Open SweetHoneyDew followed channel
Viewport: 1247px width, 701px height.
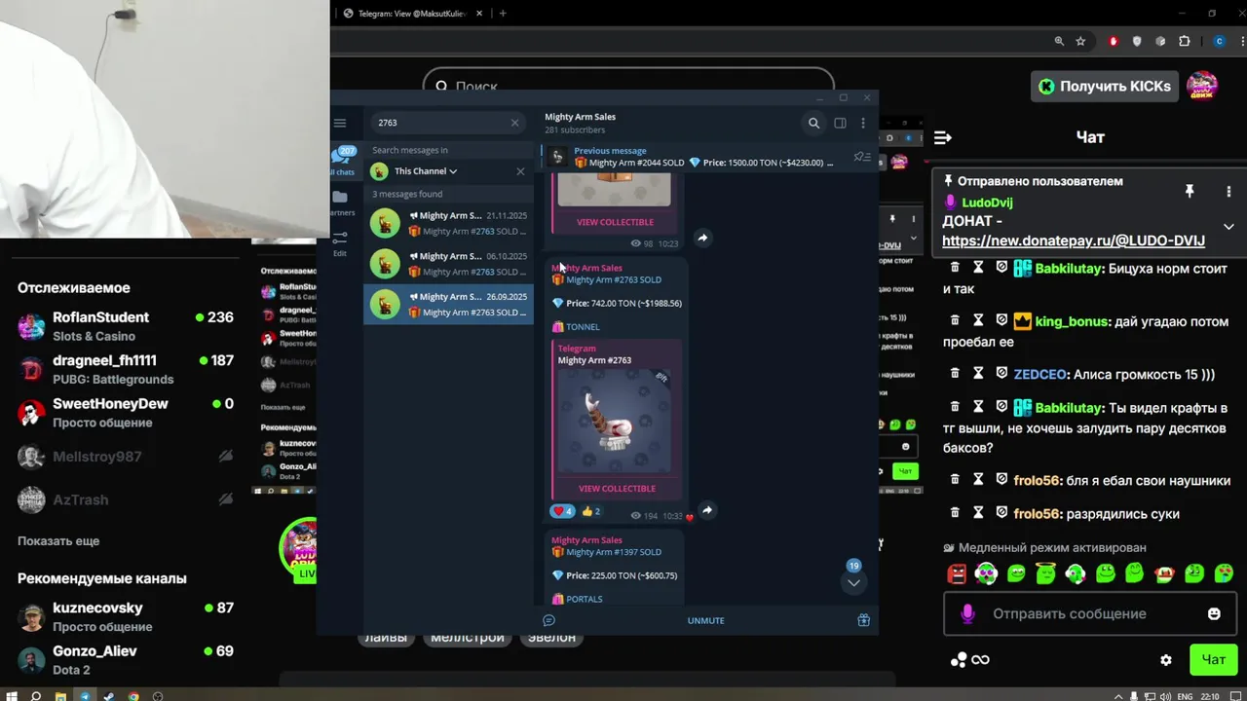click(125, 413)
